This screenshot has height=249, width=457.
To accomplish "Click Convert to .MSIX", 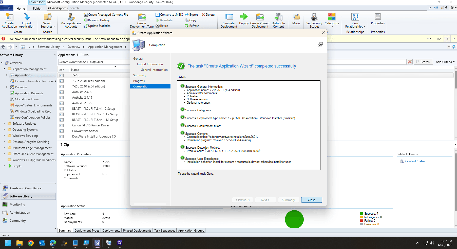I will point(169,15).
